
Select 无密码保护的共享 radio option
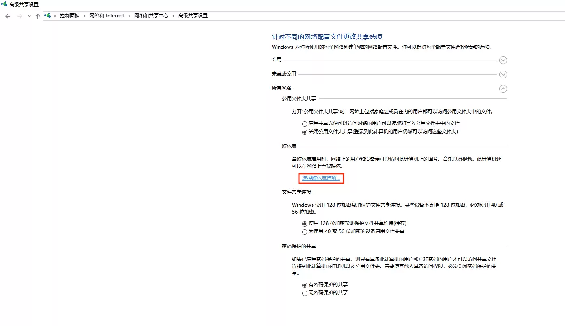pos(305,293)
